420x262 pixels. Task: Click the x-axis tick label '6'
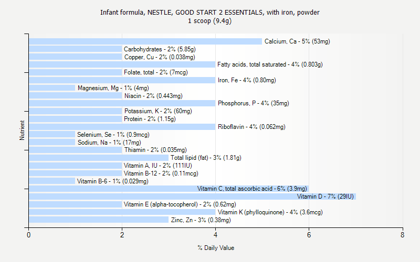(309, 235)
